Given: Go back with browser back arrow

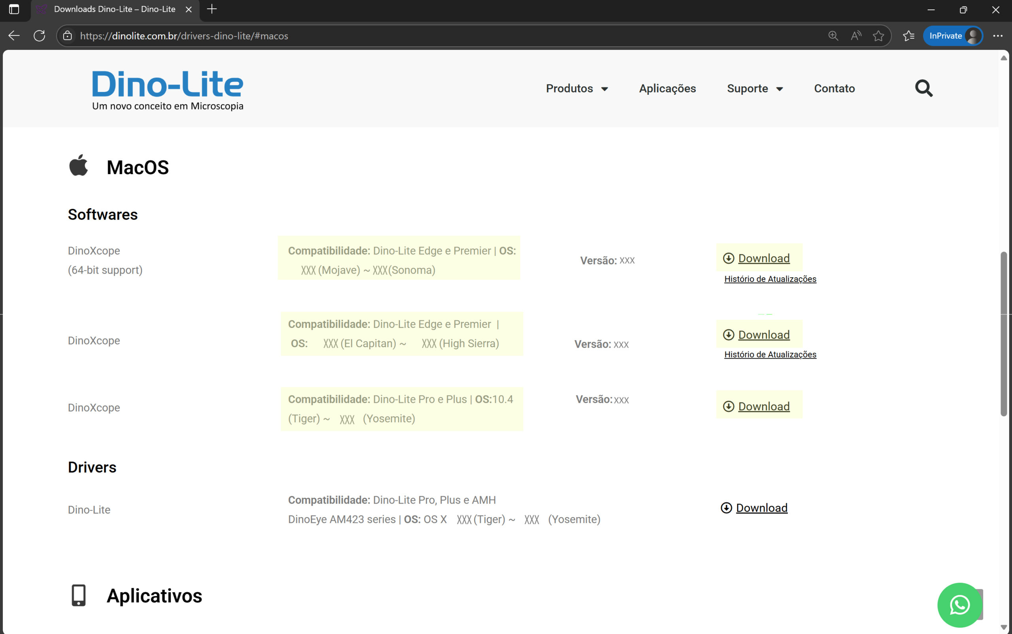Looking at the screenshot, I should coord(14,36).
